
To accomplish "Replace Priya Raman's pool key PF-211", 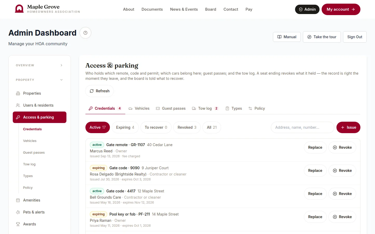I will (315, 217).
